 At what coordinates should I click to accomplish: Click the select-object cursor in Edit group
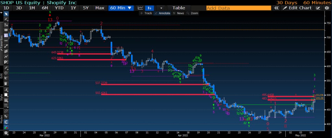[6, 78]
